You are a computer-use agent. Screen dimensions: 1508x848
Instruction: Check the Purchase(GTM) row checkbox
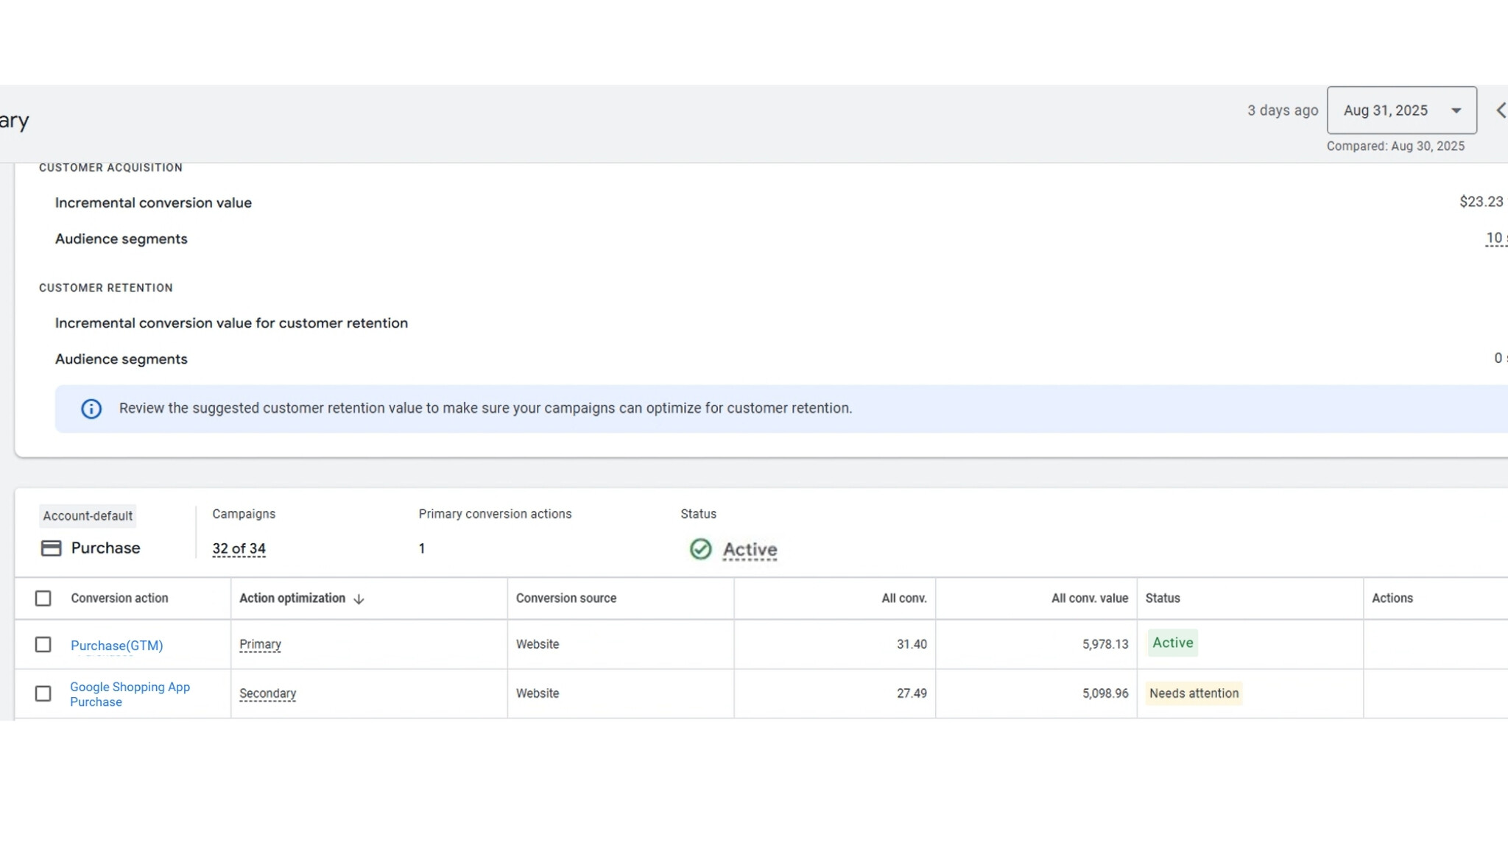click(x=43, y=645)
